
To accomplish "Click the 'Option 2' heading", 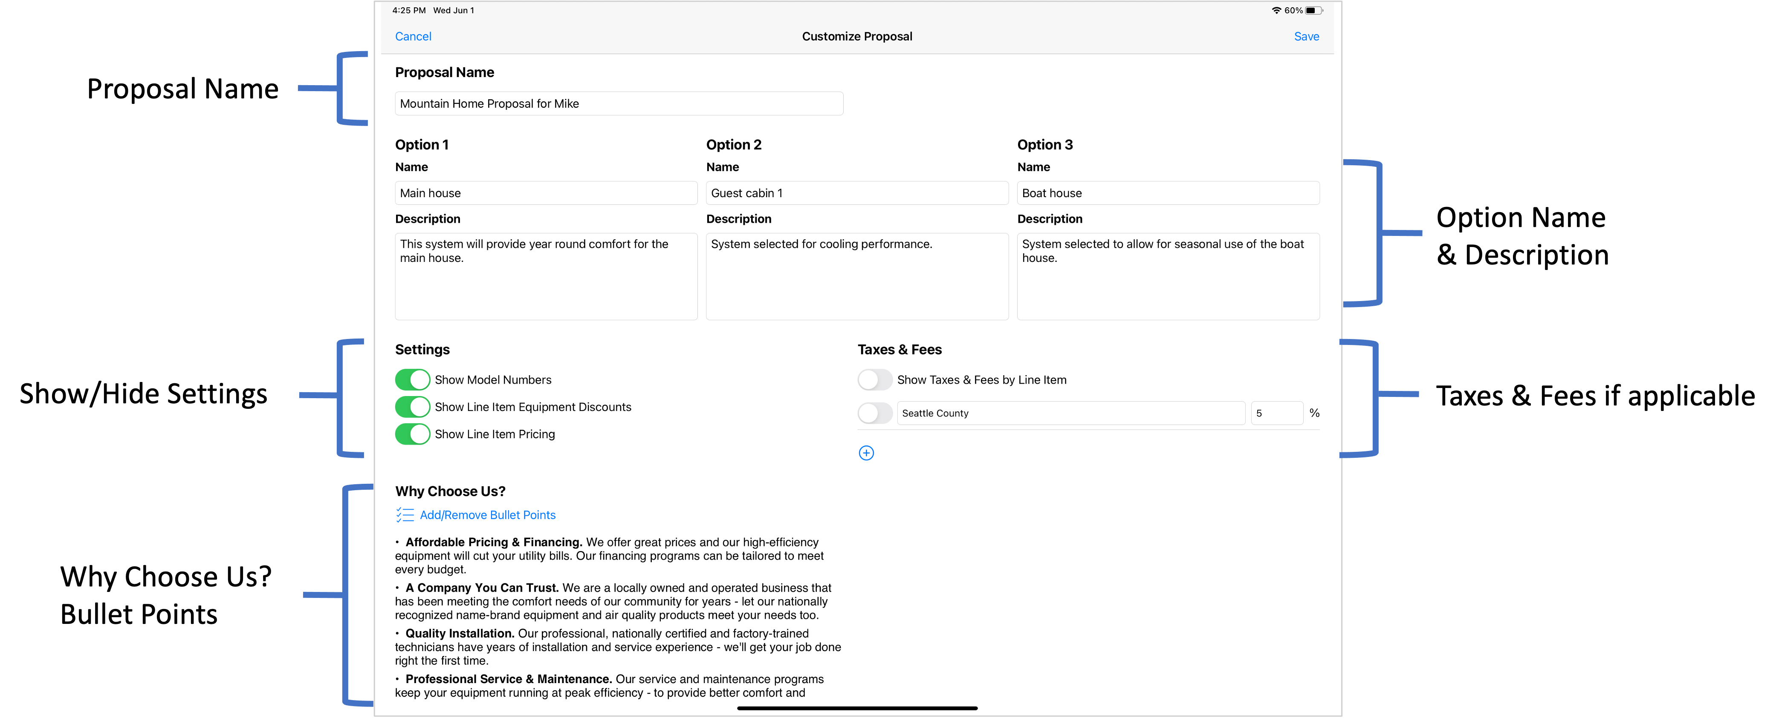I will [734, 144].
